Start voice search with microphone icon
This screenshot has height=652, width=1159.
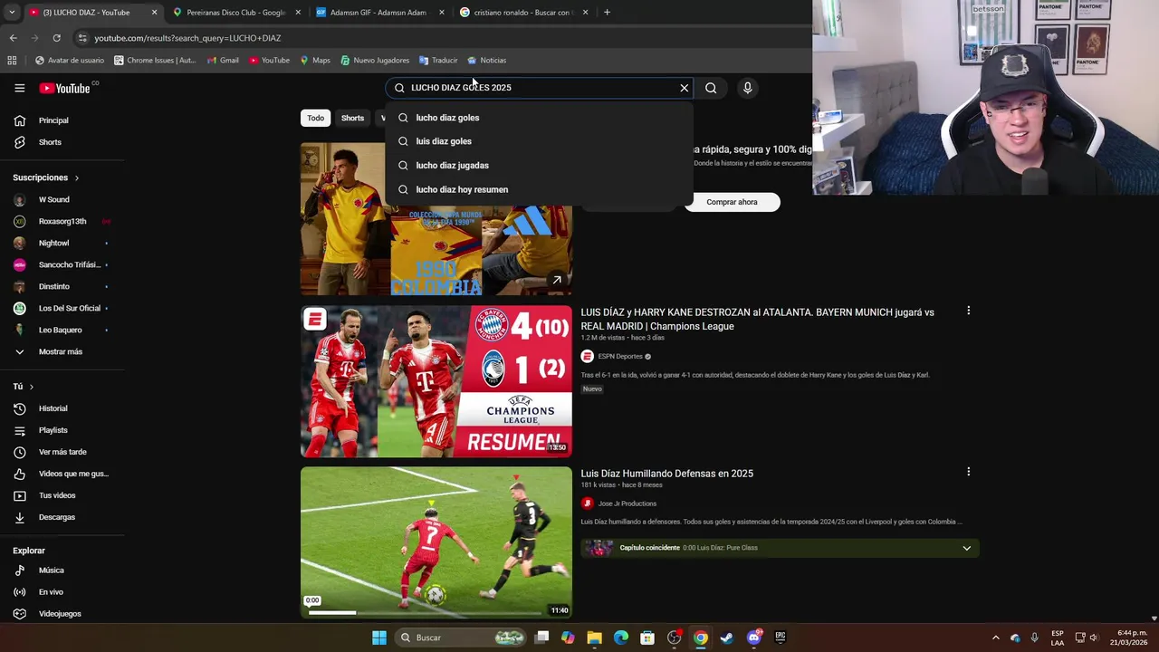point(747,88)
